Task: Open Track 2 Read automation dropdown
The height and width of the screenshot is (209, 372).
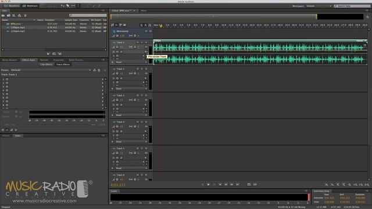Action: point(131,89)
